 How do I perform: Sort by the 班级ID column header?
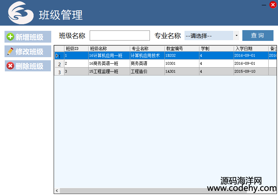(76, 48)
